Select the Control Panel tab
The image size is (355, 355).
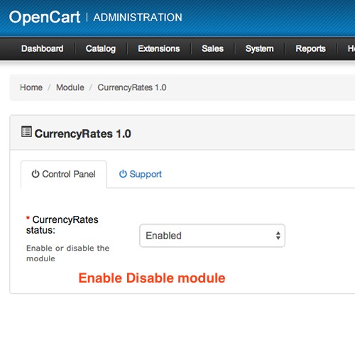tap(64, 175)
